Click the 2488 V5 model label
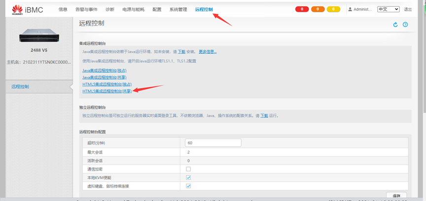Image resolution: width=426 pixels, height=201 pixels. [x=39, y=50]
